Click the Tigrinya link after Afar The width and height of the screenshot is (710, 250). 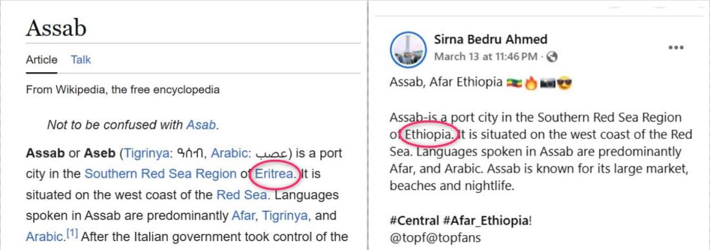pos(285,216)
